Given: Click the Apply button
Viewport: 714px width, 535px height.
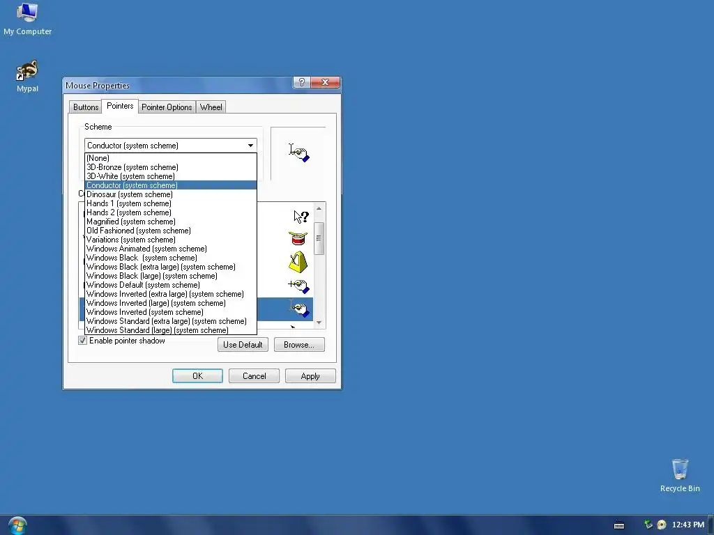Looking at the screenshot, I should point(310,375).
